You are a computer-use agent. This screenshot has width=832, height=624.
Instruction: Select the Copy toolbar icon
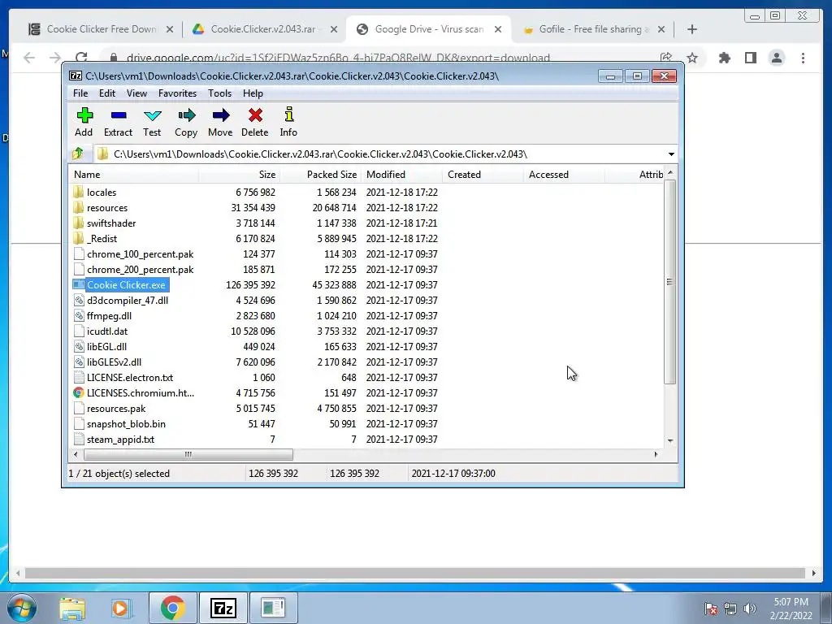(186, 115)
